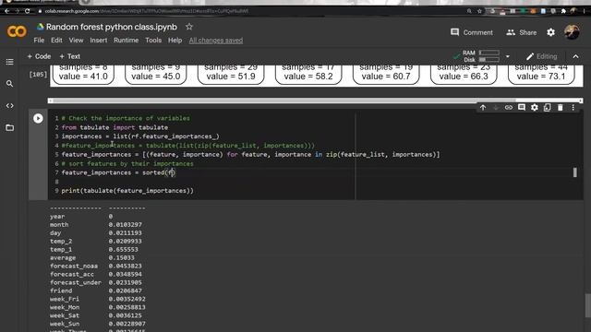Open code snippets sidebar icon
591x332 pixels.
click(10, 106)
